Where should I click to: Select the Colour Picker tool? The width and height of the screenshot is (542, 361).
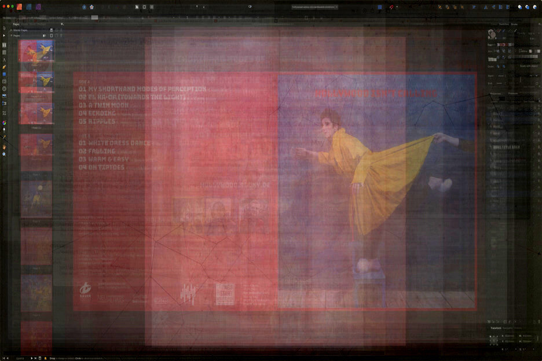pyautogui.click(x=4, y=137)
